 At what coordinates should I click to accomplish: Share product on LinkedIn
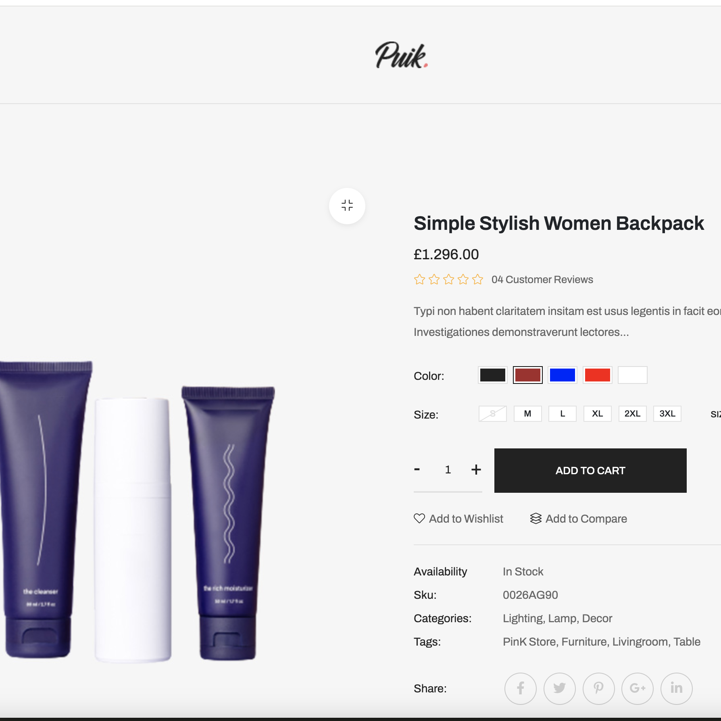677,688
